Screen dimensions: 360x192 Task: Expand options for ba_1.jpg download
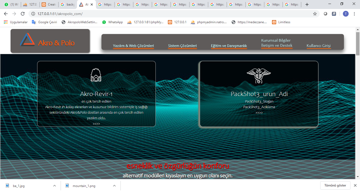pos(54,186)
